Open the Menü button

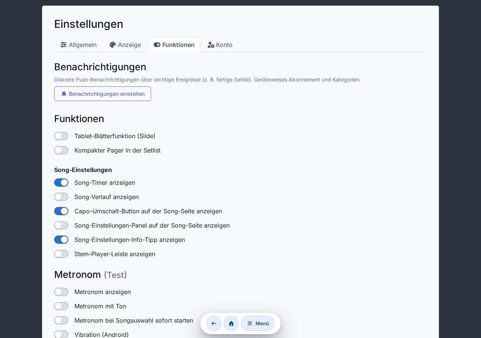pos(258,323)
